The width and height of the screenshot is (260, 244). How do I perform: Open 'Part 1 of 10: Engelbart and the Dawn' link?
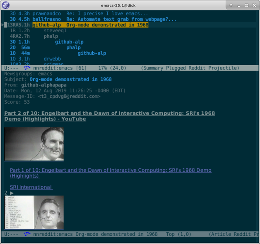(x=111, y=173)
